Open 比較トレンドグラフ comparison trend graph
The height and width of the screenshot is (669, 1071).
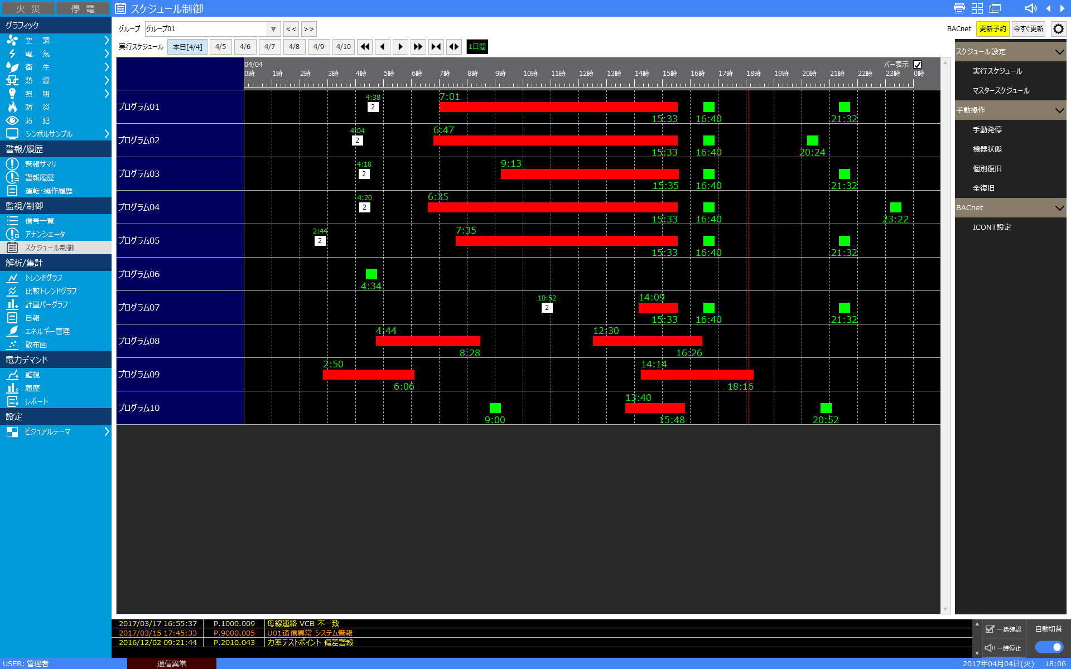(x=56, y=291)
